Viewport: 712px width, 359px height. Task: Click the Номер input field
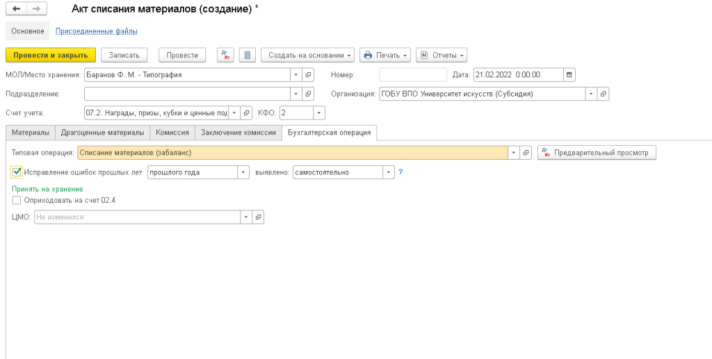point(413,75)
